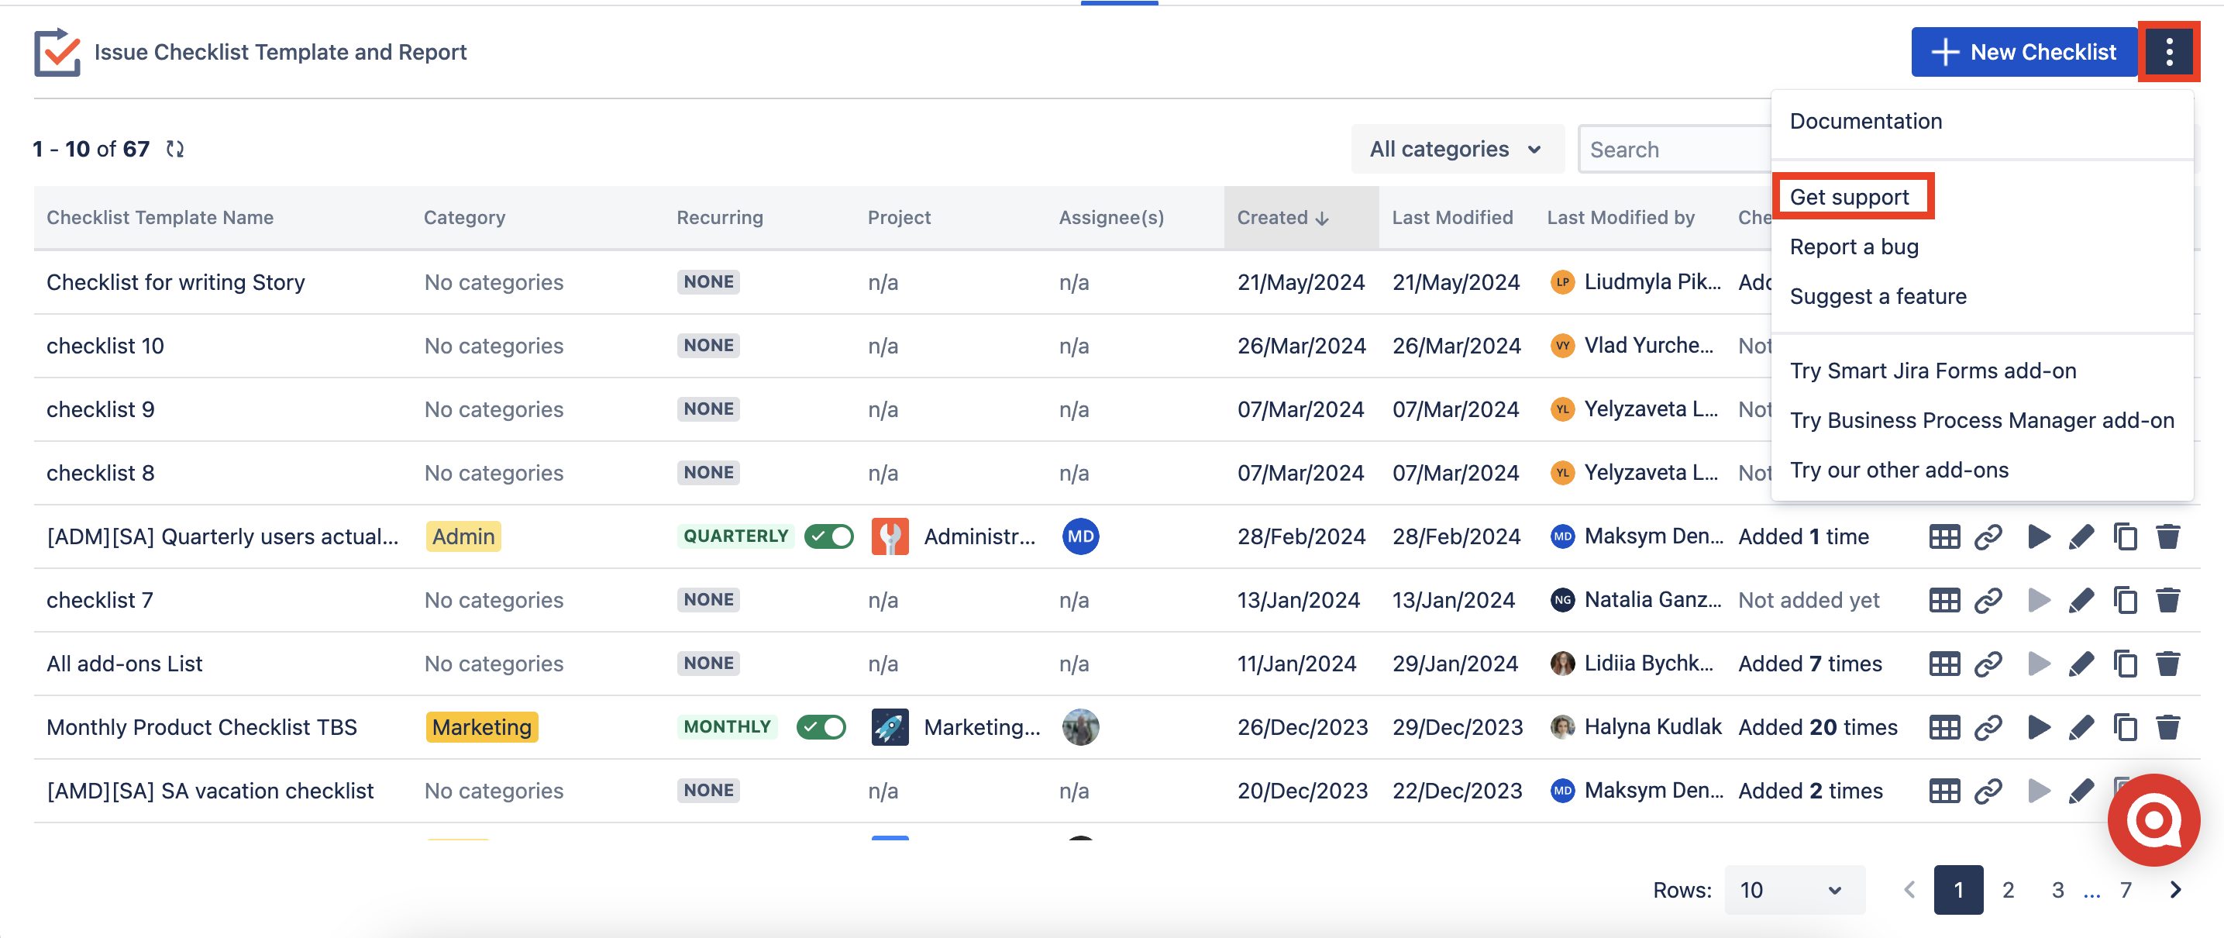
Task: Edit Quarterly users checklist with pencil icon
Action: 2081,536
